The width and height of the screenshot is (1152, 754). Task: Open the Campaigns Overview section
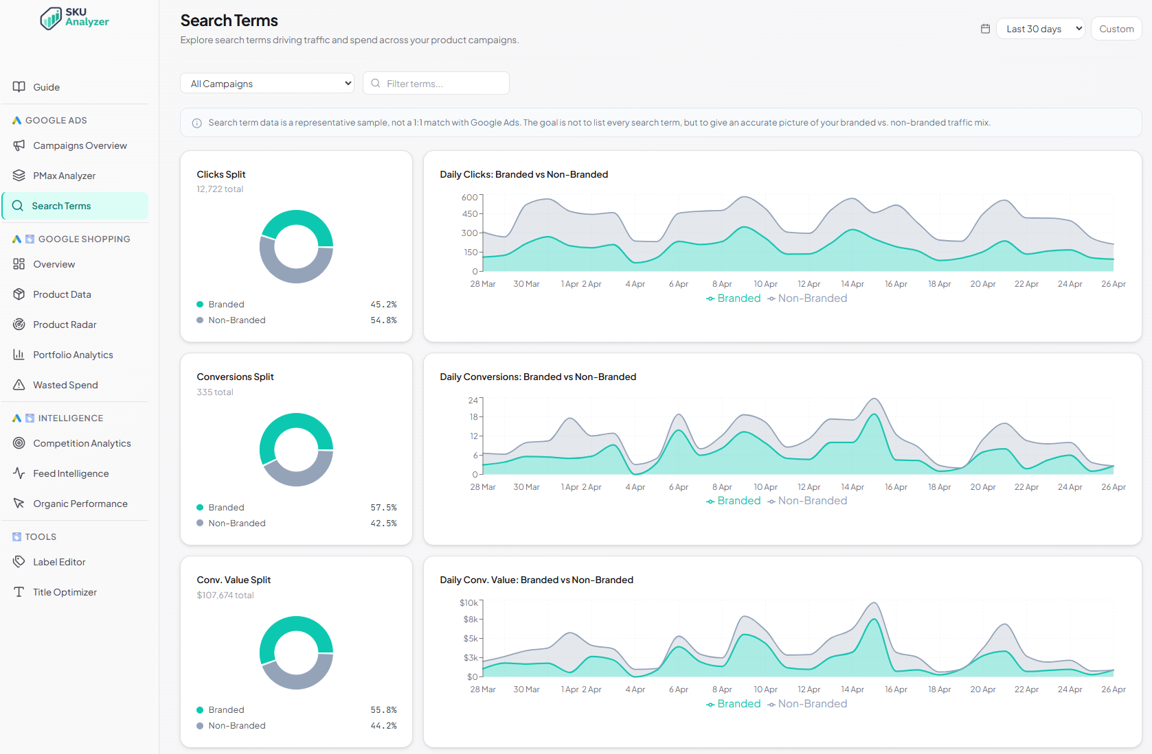coord(80,145)
